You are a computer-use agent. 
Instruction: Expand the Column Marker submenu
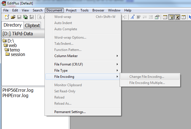click(x=83, y=56)
